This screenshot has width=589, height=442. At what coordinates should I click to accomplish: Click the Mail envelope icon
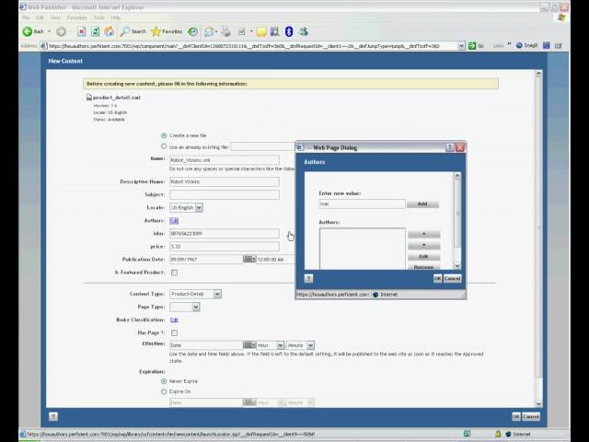[x=209, y=32]
